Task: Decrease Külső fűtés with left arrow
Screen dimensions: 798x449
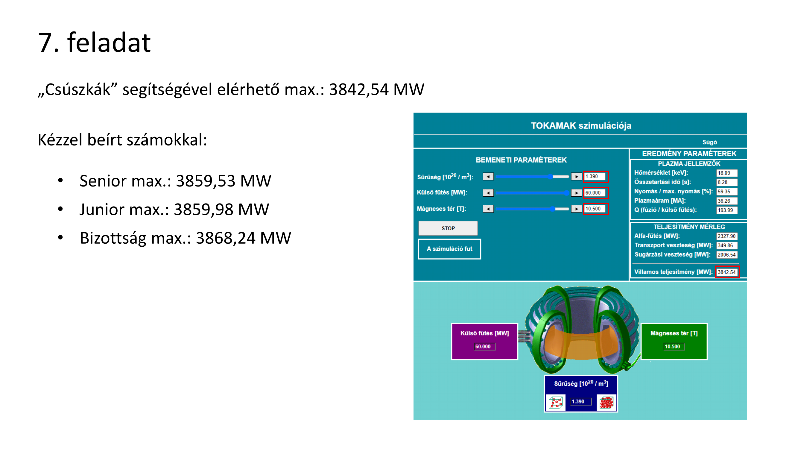Action: (488, 193)
